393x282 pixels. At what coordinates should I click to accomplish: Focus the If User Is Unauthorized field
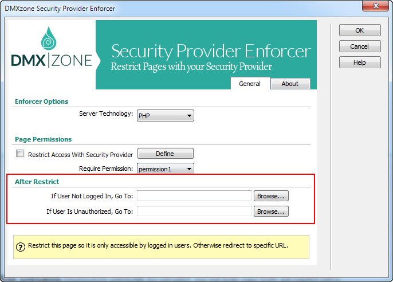point(194,211)
